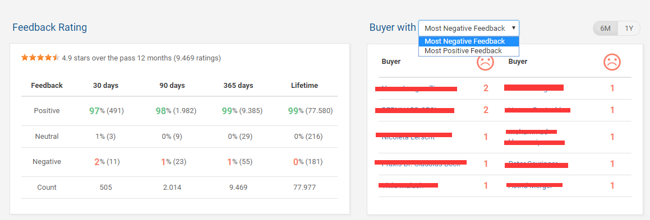Image resolution: width=650 pixels, height=220 pixels.
Task: Click the first left-column Buyer header
Action: pos(391,62)
